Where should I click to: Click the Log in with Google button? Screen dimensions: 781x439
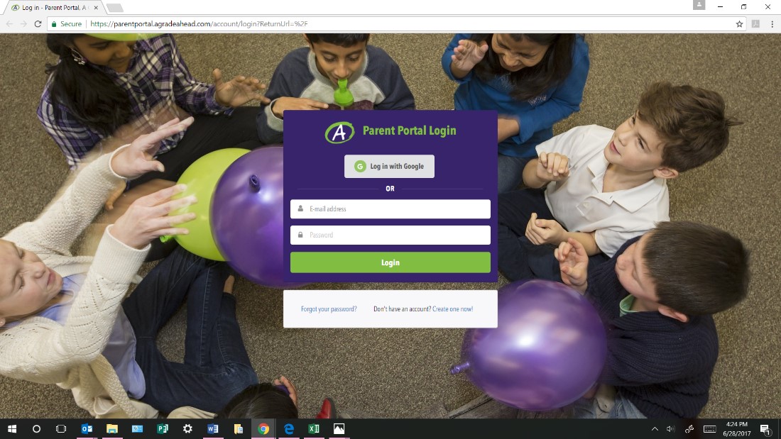389,166
